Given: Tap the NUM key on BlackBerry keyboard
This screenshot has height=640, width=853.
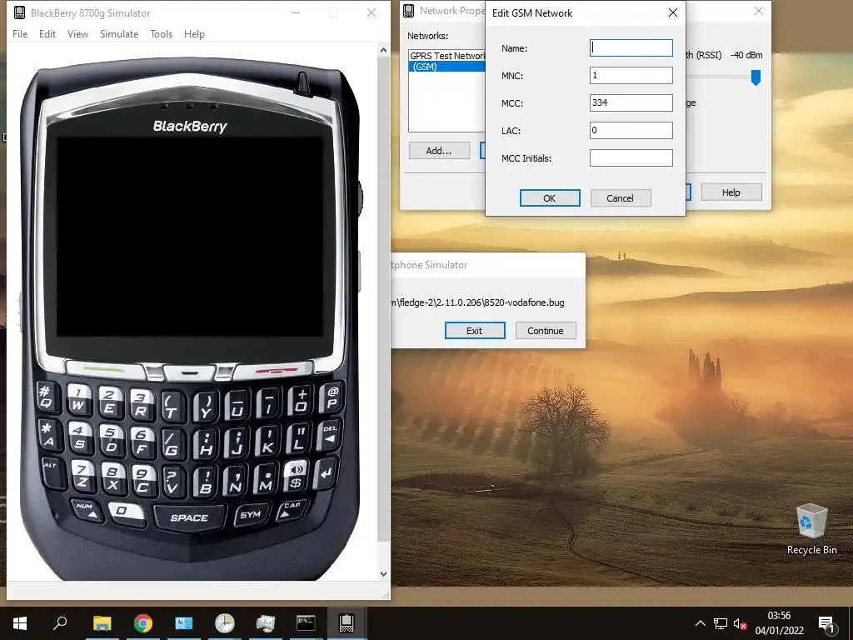Looking at the screenshot, I should (x=87, y=510).
